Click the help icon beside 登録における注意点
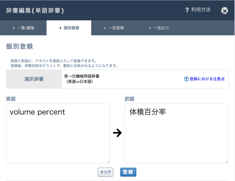 186,79
